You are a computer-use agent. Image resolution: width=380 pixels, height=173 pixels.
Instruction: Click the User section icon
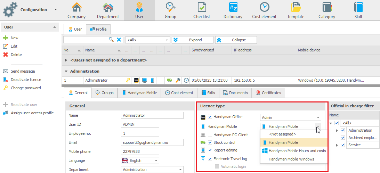coord(139,7)
